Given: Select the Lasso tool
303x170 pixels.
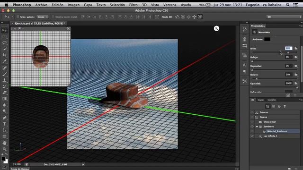Looking at the screenshot, I should click(4, 42).
